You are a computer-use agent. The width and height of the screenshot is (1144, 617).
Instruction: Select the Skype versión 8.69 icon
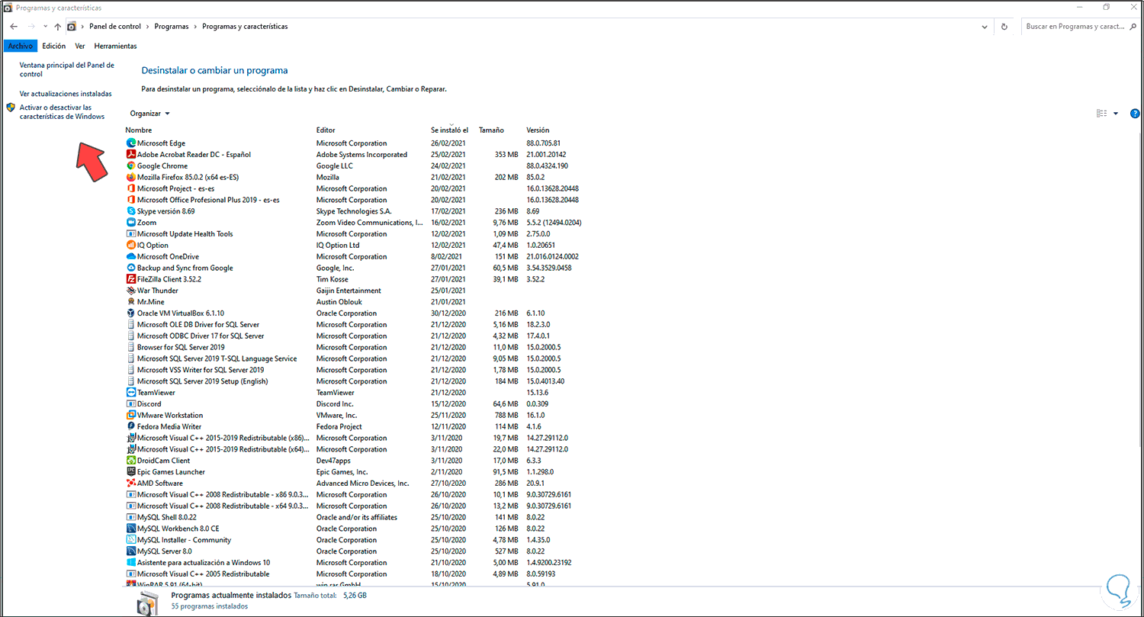coord(131,211)
